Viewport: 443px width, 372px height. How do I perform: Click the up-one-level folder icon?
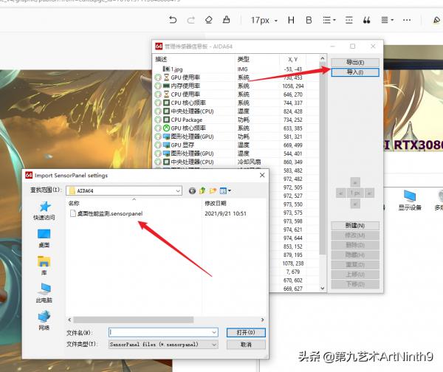(202, 190)
